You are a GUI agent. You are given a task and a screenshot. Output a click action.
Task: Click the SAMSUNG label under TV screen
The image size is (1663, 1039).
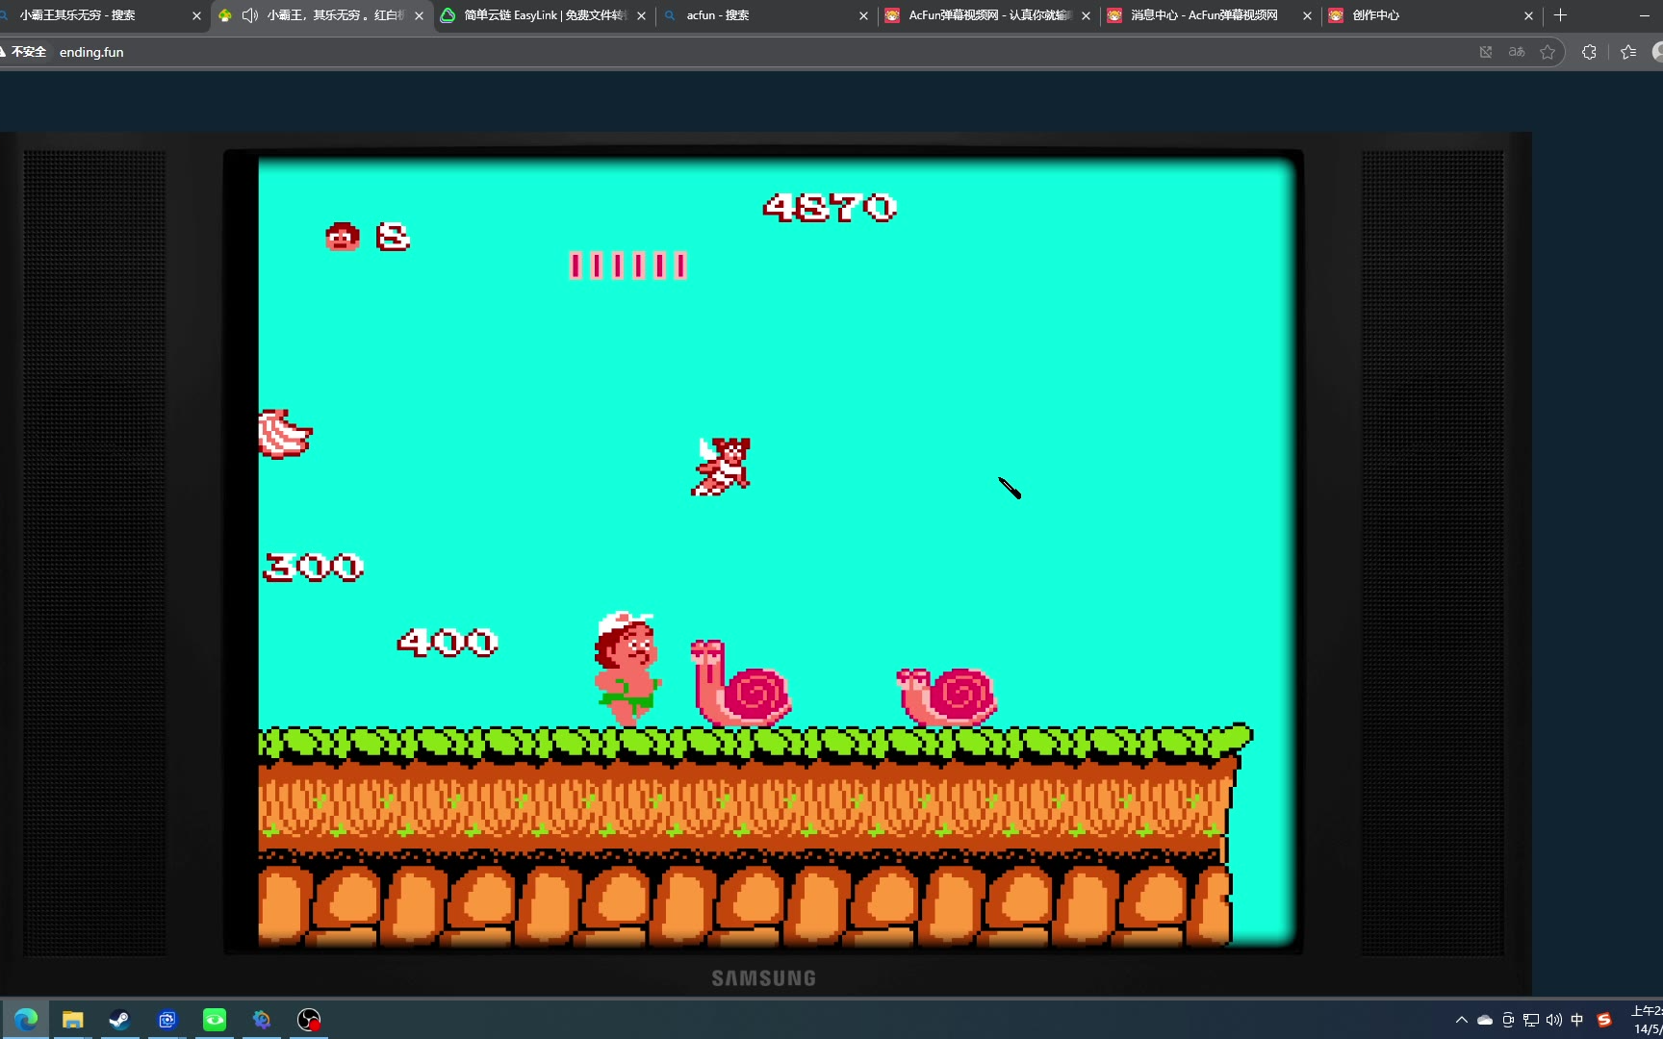(763, 978)
